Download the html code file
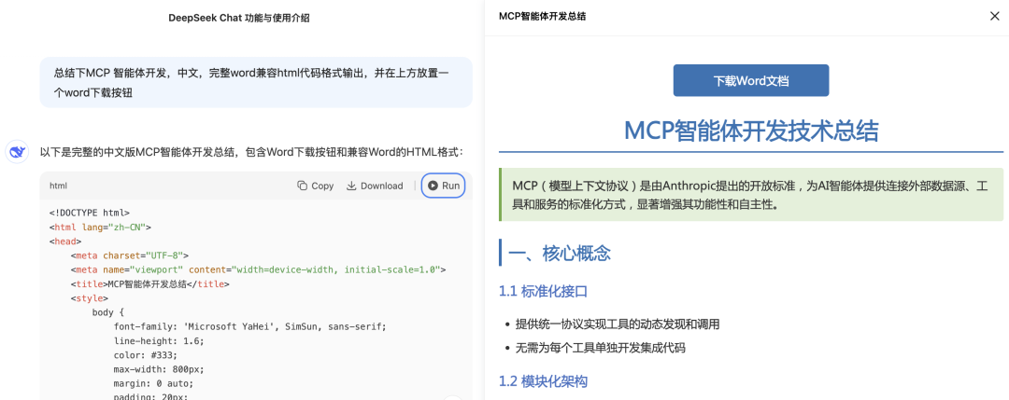The width and height of the screenshot is (1009, 400). coord(375,186)
